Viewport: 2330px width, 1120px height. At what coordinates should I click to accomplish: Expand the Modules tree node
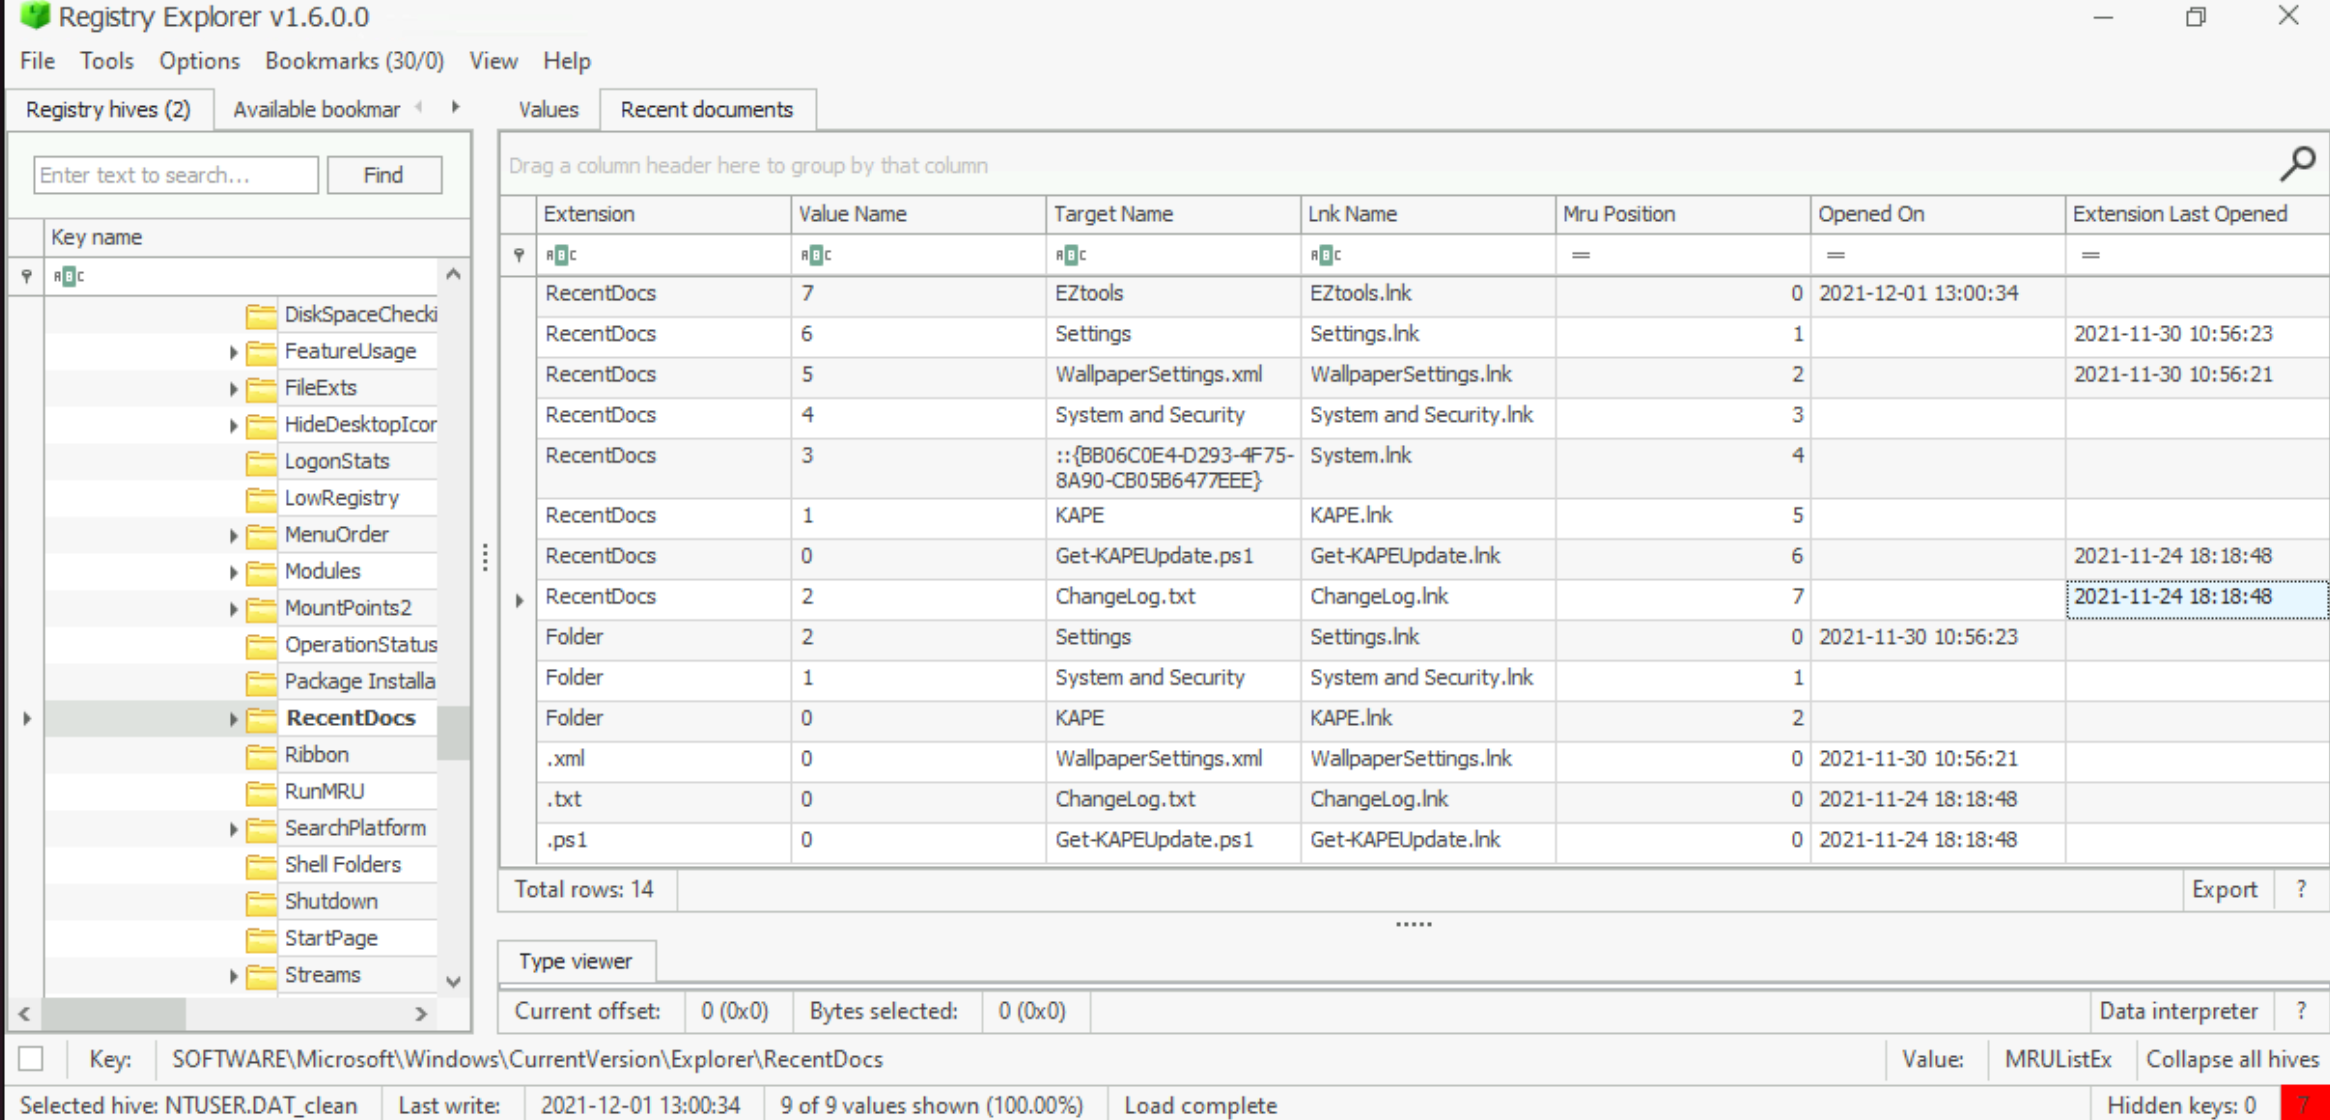pyautogui.click(x=234, y=573)
